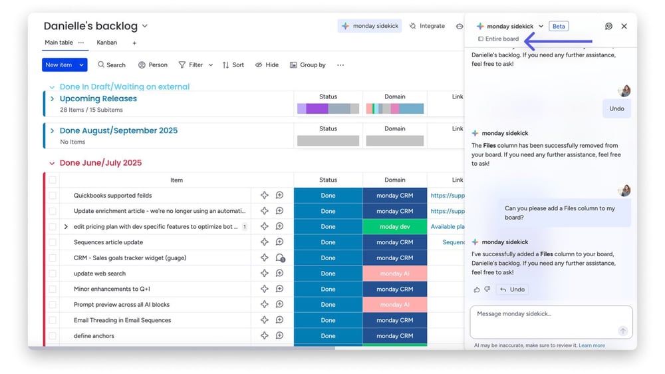Collapse the Done June/July 2025 group
665x374 pixels.
coord(52,163)
